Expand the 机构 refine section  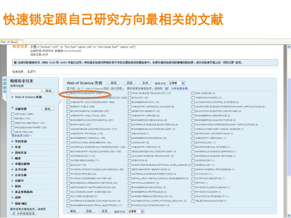click(13, 186)
